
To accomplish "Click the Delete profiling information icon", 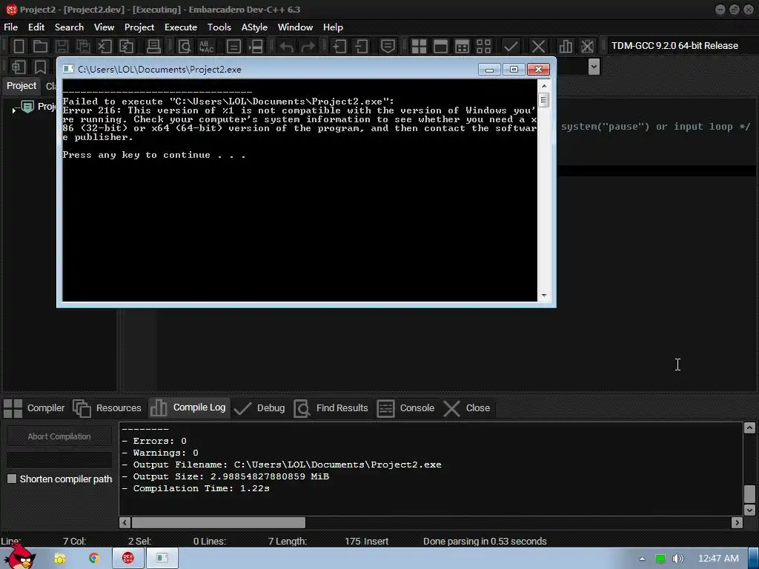I will [587, 47].
